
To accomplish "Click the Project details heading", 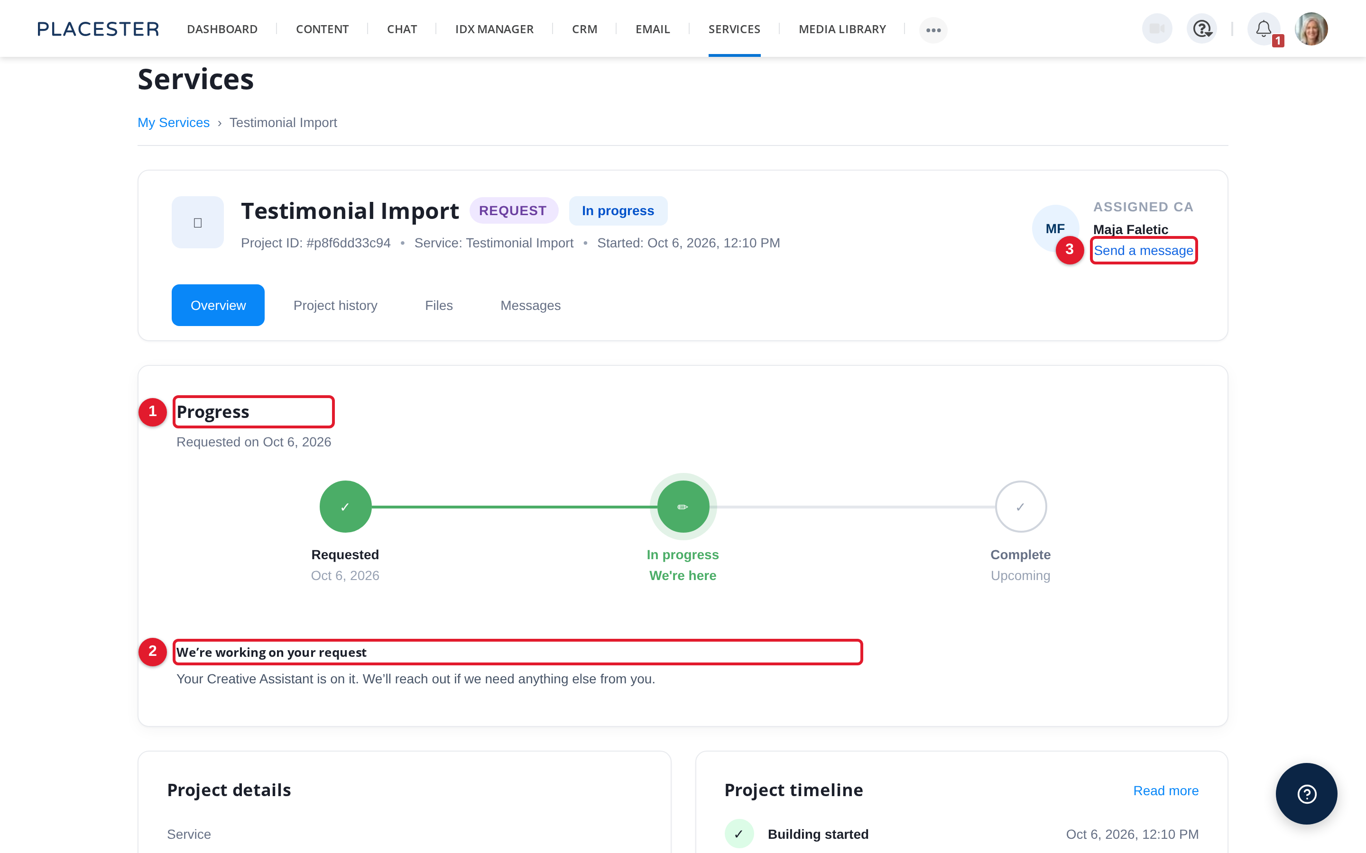I will pyautogui.click(x=229, y=790).
